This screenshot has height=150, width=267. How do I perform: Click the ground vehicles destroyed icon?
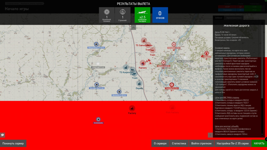tap(107, 12)
